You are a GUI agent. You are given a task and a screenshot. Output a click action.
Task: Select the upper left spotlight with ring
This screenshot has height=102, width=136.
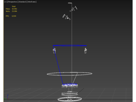coord(66,17)
